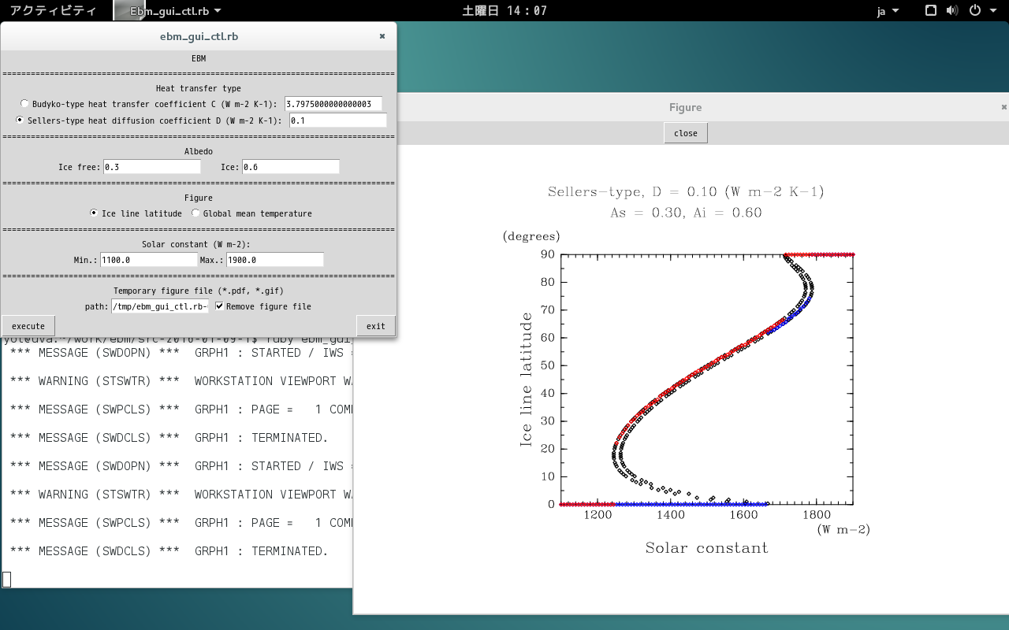This screenshot has width=1009, height=630.
Task: Click the Ebm_gui_ctl.rb app icon in top bar
Action: [x=124, y=10]
